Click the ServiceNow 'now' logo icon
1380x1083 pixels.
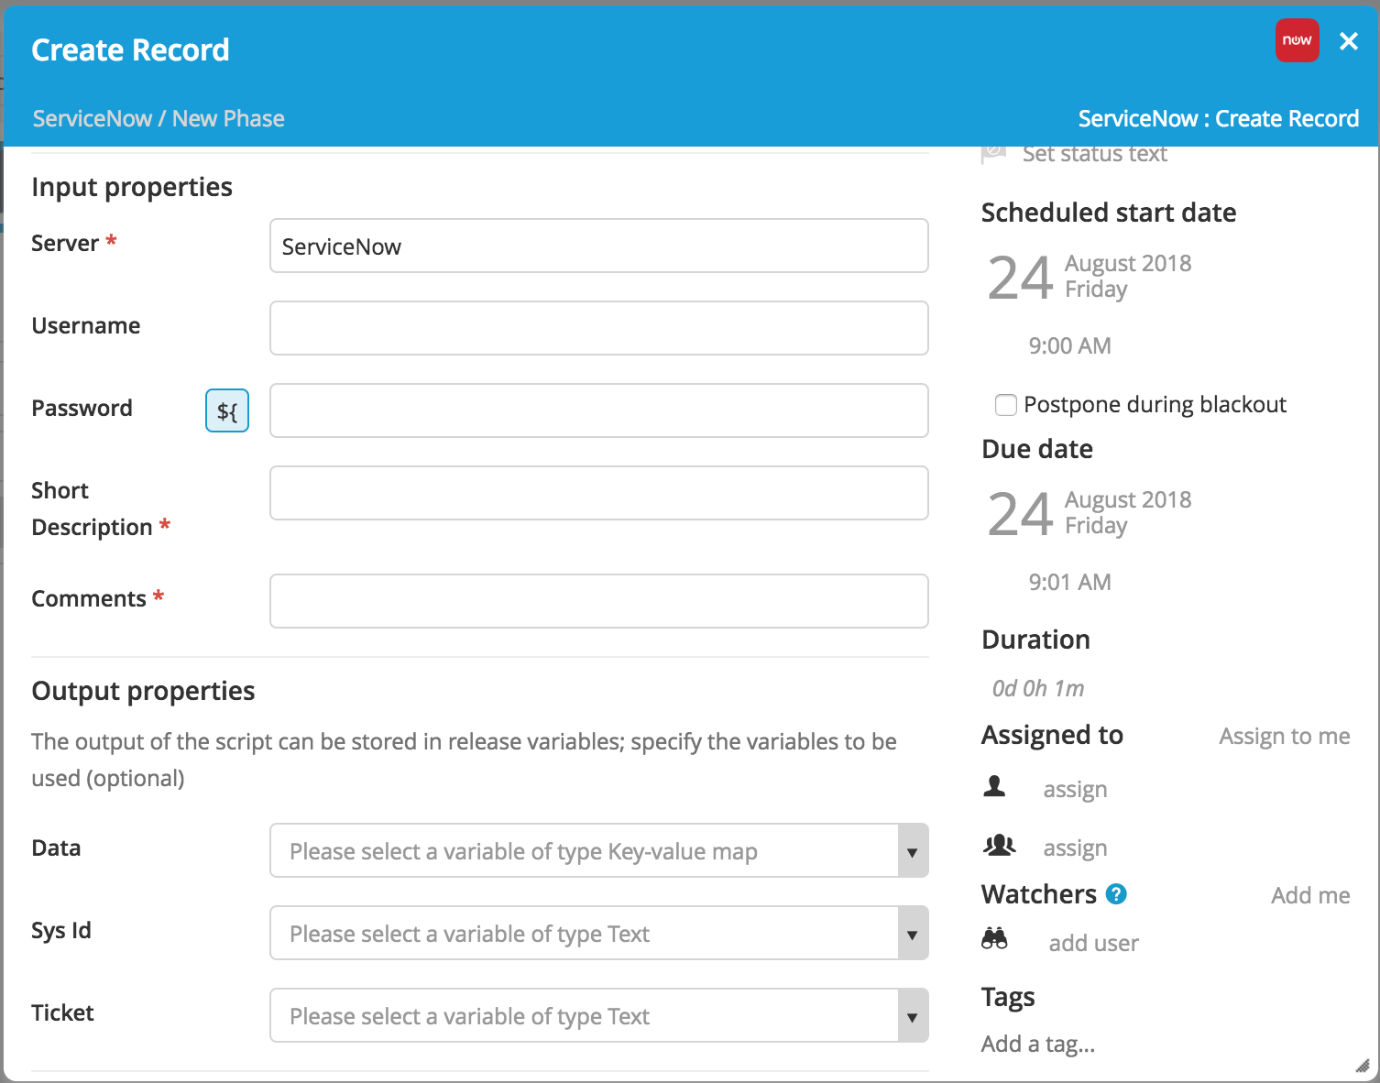click(1297, 40)
